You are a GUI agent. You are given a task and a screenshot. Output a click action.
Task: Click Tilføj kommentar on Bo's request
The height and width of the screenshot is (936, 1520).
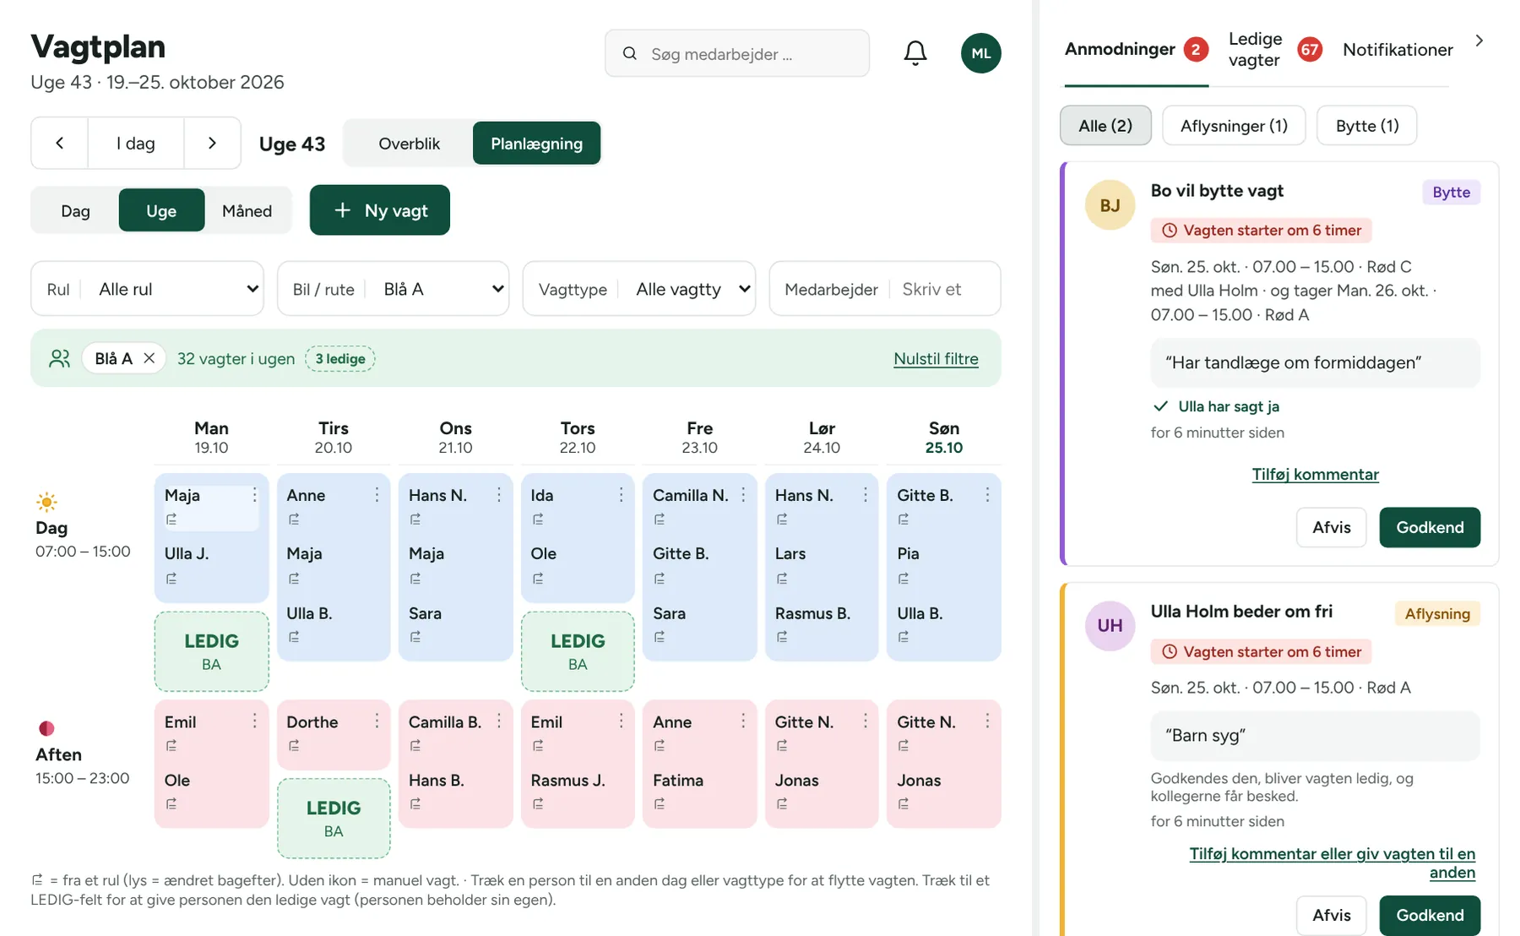click(x=1315, y=474)
